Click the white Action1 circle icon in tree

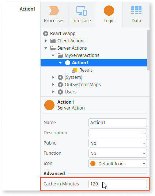pos(68,63)
